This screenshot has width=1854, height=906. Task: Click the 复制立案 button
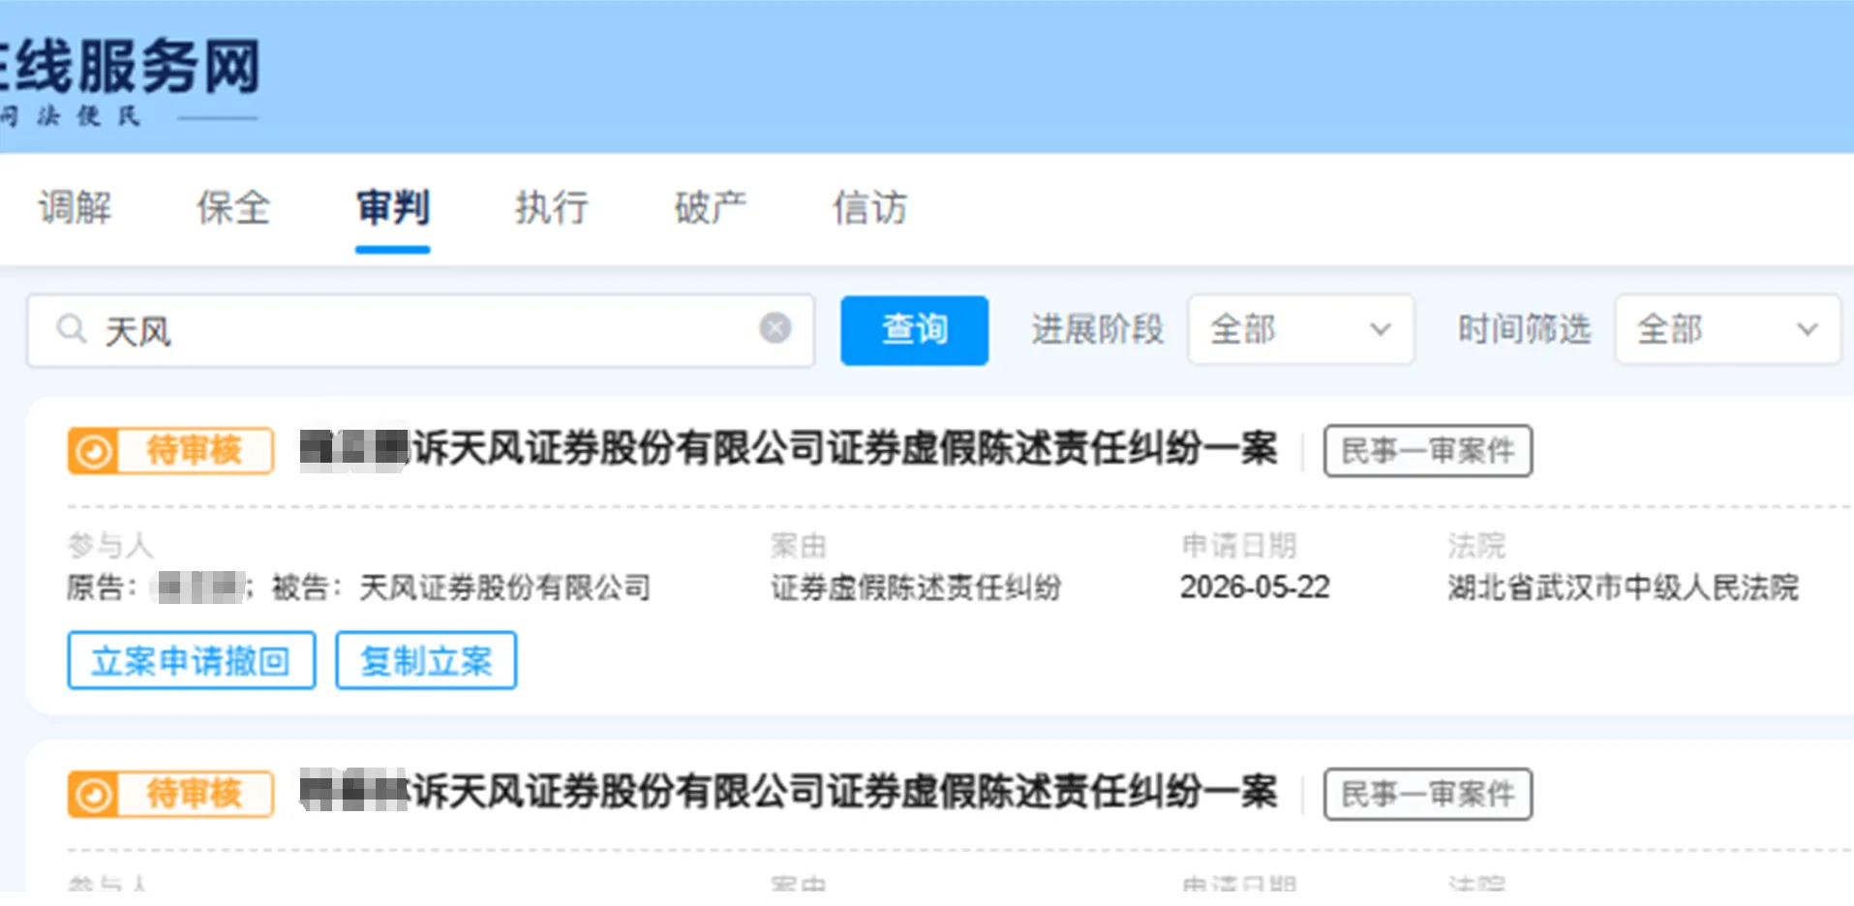pos(426,660)
